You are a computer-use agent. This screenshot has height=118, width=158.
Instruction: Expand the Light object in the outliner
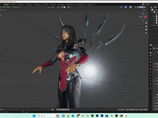(x=152, y=25)
